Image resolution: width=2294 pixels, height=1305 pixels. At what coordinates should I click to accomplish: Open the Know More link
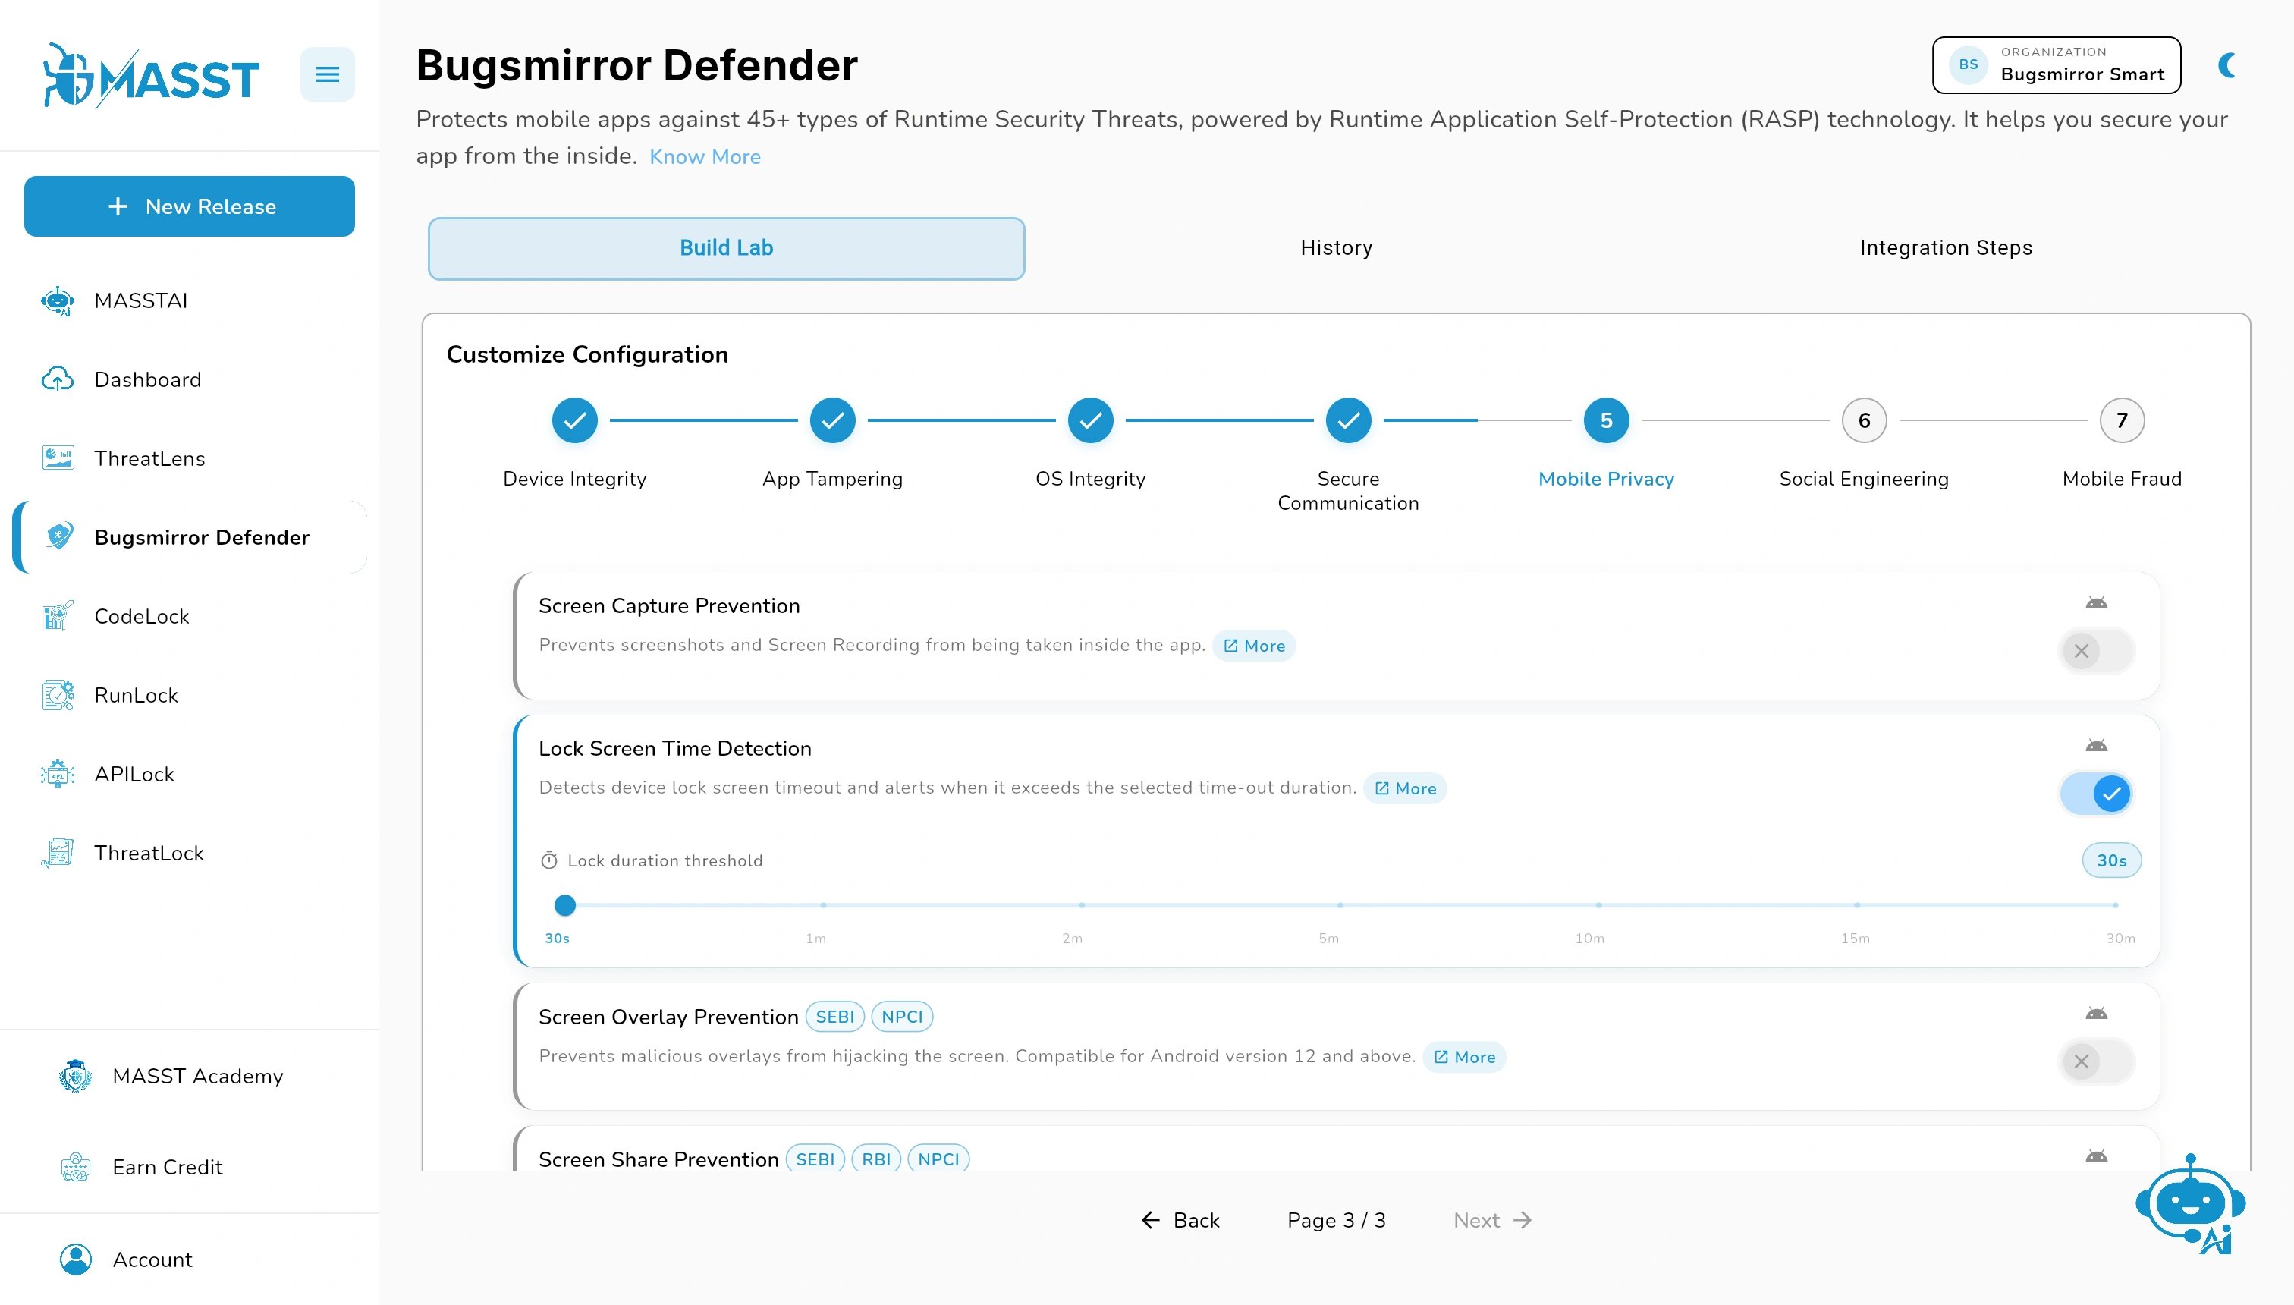(705, 157)
